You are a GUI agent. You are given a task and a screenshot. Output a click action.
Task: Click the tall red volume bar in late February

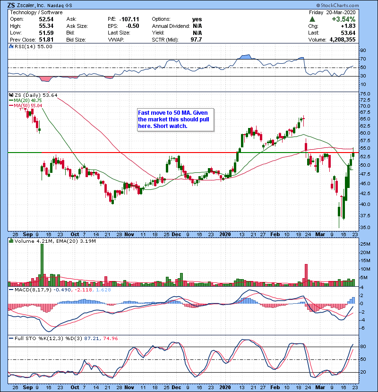point(306,275)
